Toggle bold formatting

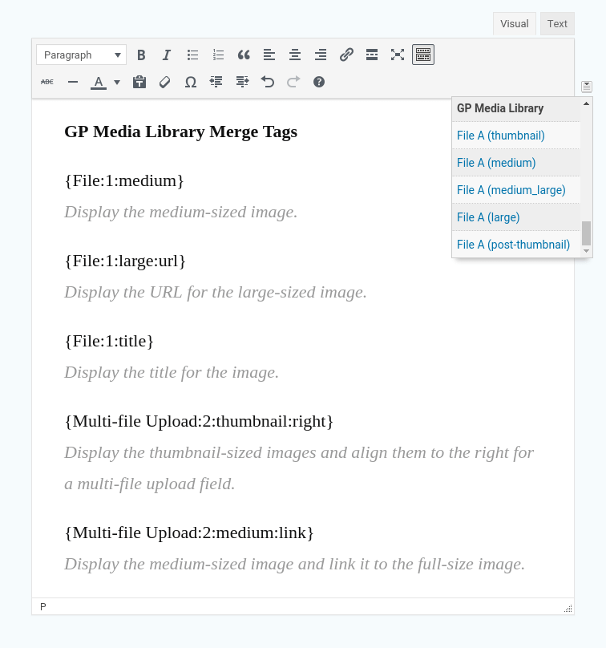click(x=141, y=55)
